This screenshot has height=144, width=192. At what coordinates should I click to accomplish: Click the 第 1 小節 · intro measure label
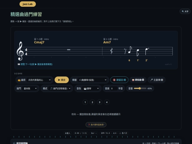coord(41,39)
